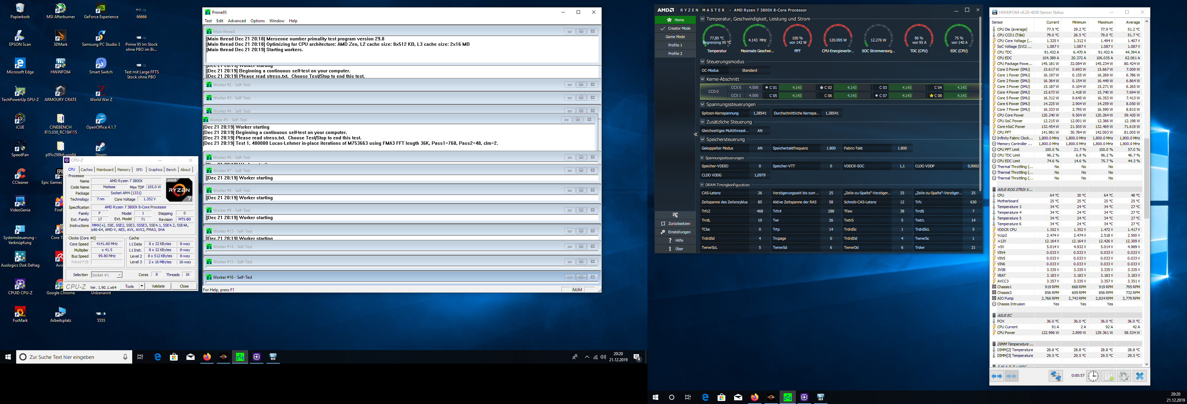Screen dimensions: 1187x404
Task: Launch World War Z desktop icon
Action: pos(101,94)
